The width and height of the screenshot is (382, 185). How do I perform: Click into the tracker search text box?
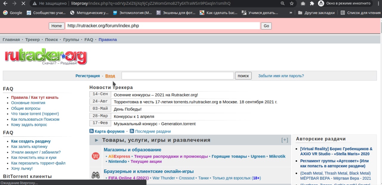click(x=178, y=76)
